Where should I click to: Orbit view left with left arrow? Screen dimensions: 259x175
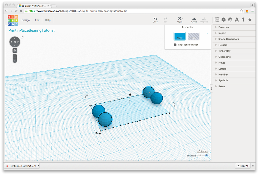(x=11, y=42)
